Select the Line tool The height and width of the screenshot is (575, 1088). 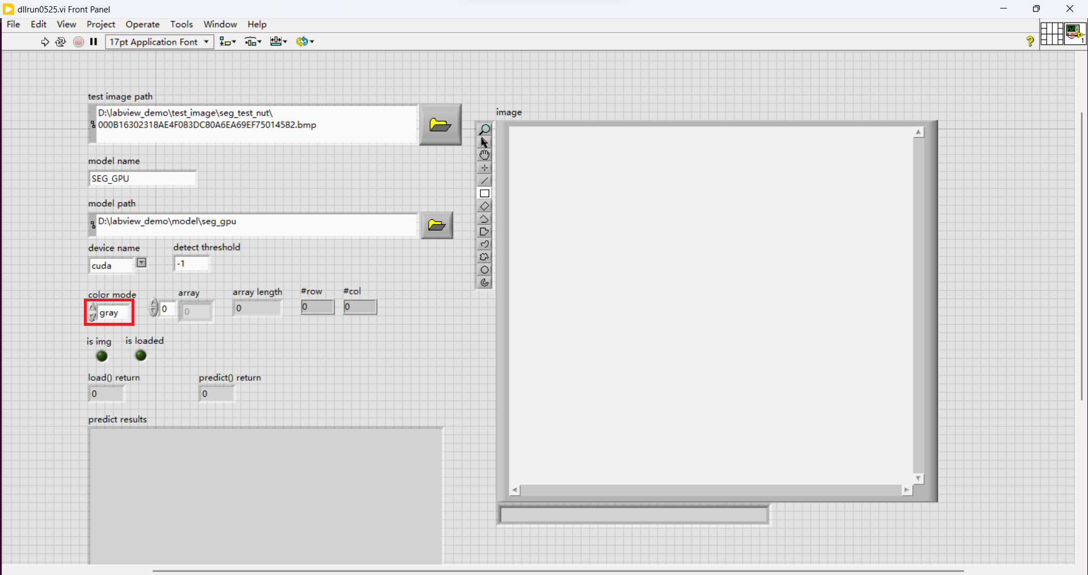484,180
